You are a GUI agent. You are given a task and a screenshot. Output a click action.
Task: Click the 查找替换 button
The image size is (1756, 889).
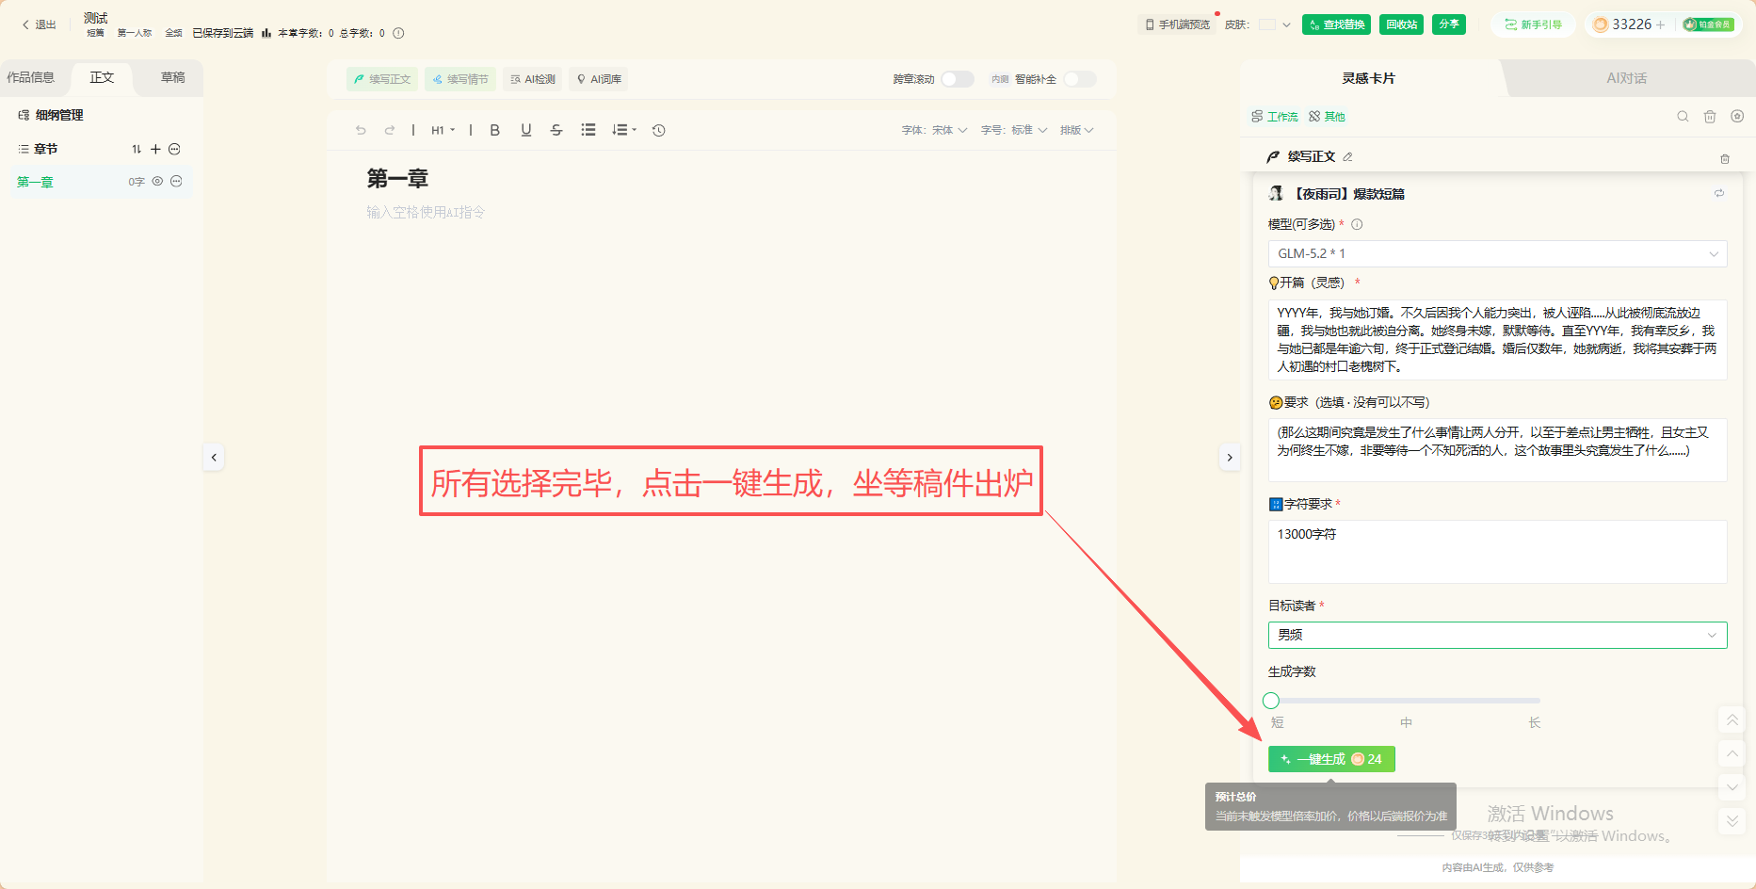(x=1336, y=24)
